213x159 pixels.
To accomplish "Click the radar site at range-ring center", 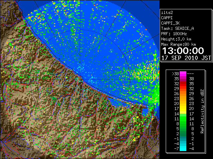I will pyautogui.click(x=80, y=79).
